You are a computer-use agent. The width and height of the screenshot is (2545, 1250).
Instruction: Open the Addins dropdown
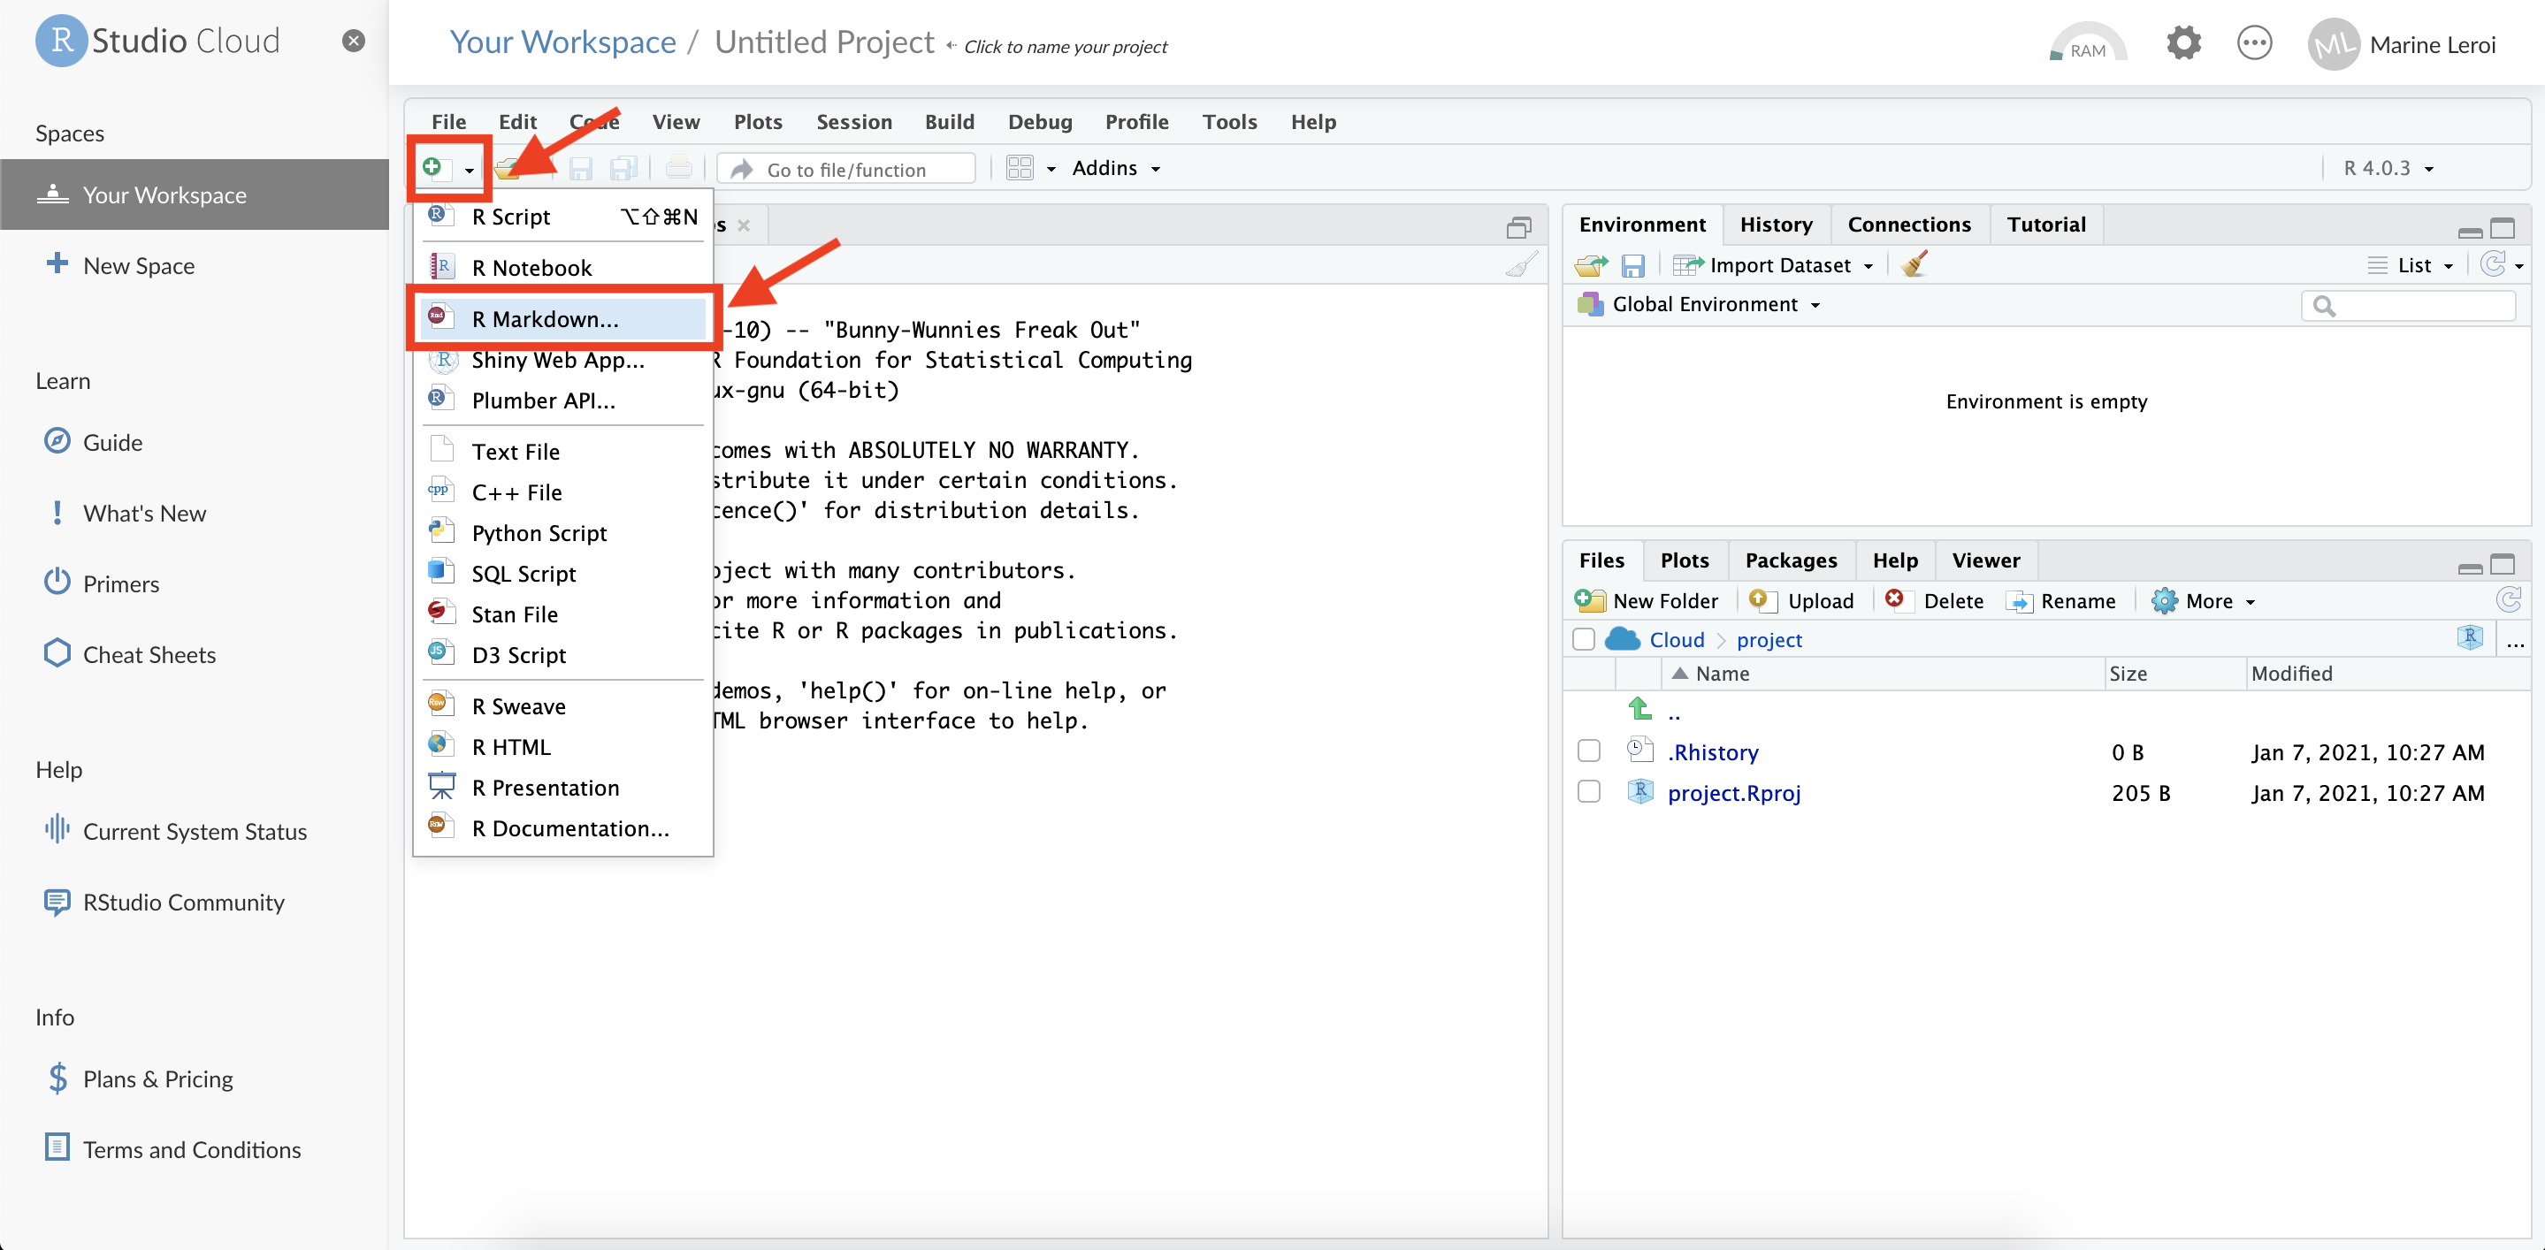tap(1115, 168)
